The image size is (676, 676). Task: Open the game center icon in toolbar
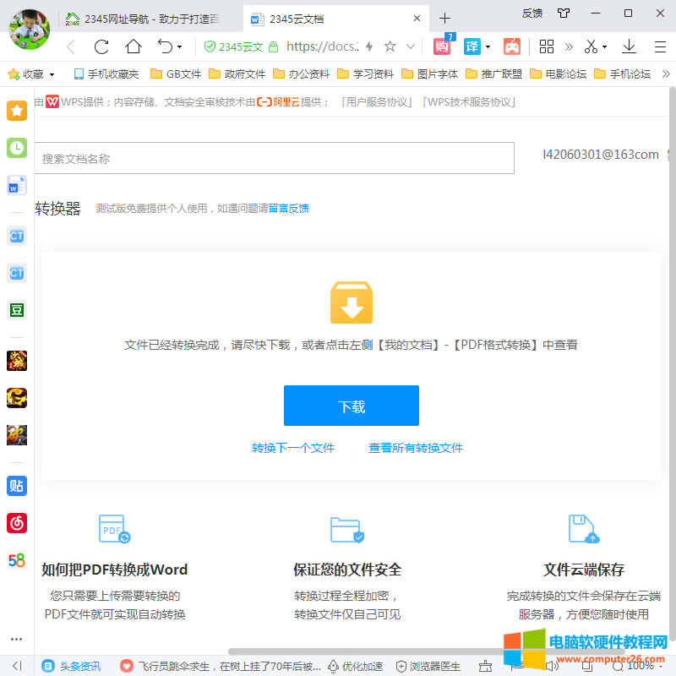[513, 46]
